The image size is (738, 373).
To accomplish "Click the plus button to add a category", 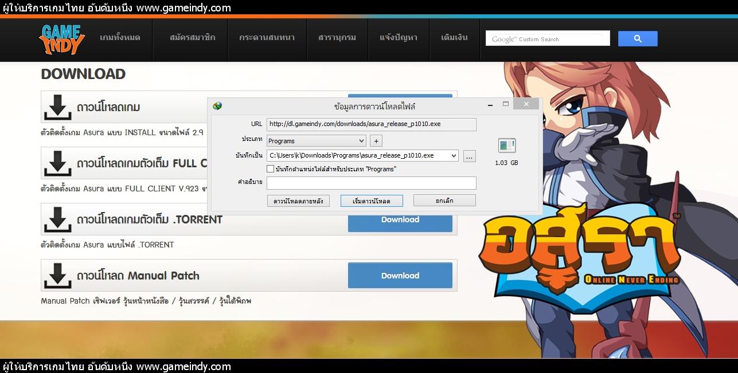I will click(x=376, y=141).
